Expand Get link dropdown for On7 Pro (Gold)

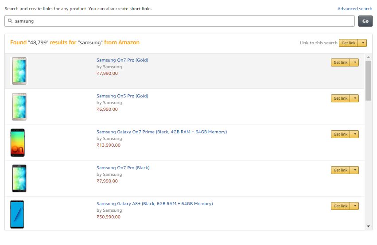355,62
